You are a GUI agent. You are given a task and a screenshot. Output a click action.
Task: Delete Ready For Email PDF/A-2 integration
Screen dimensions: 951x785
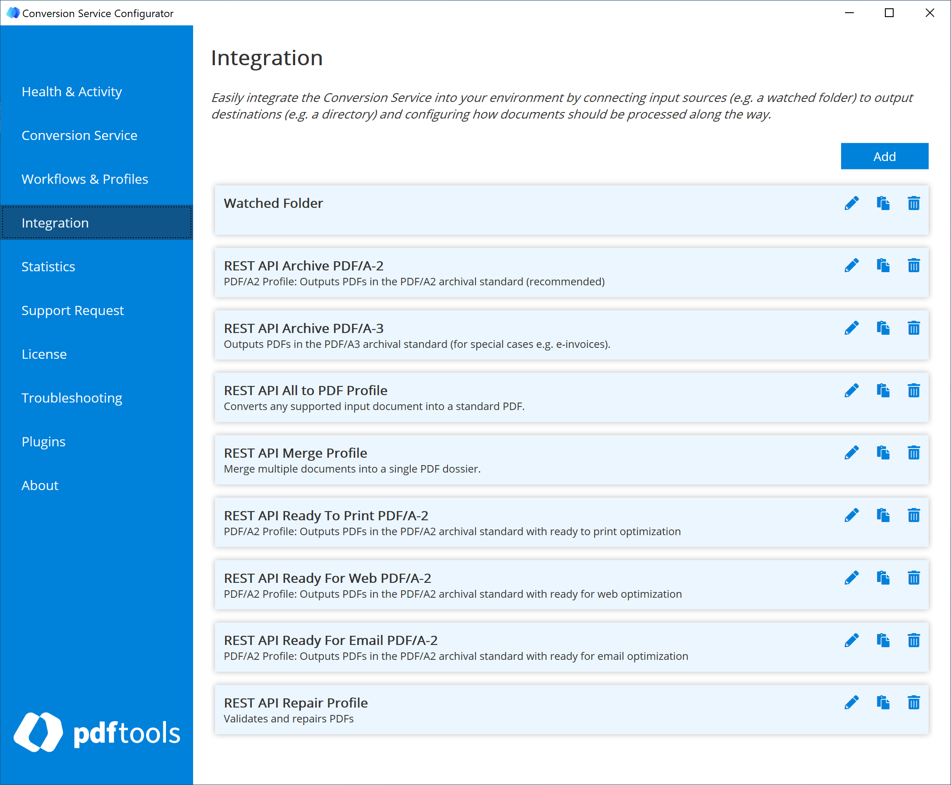pos(913,641)
